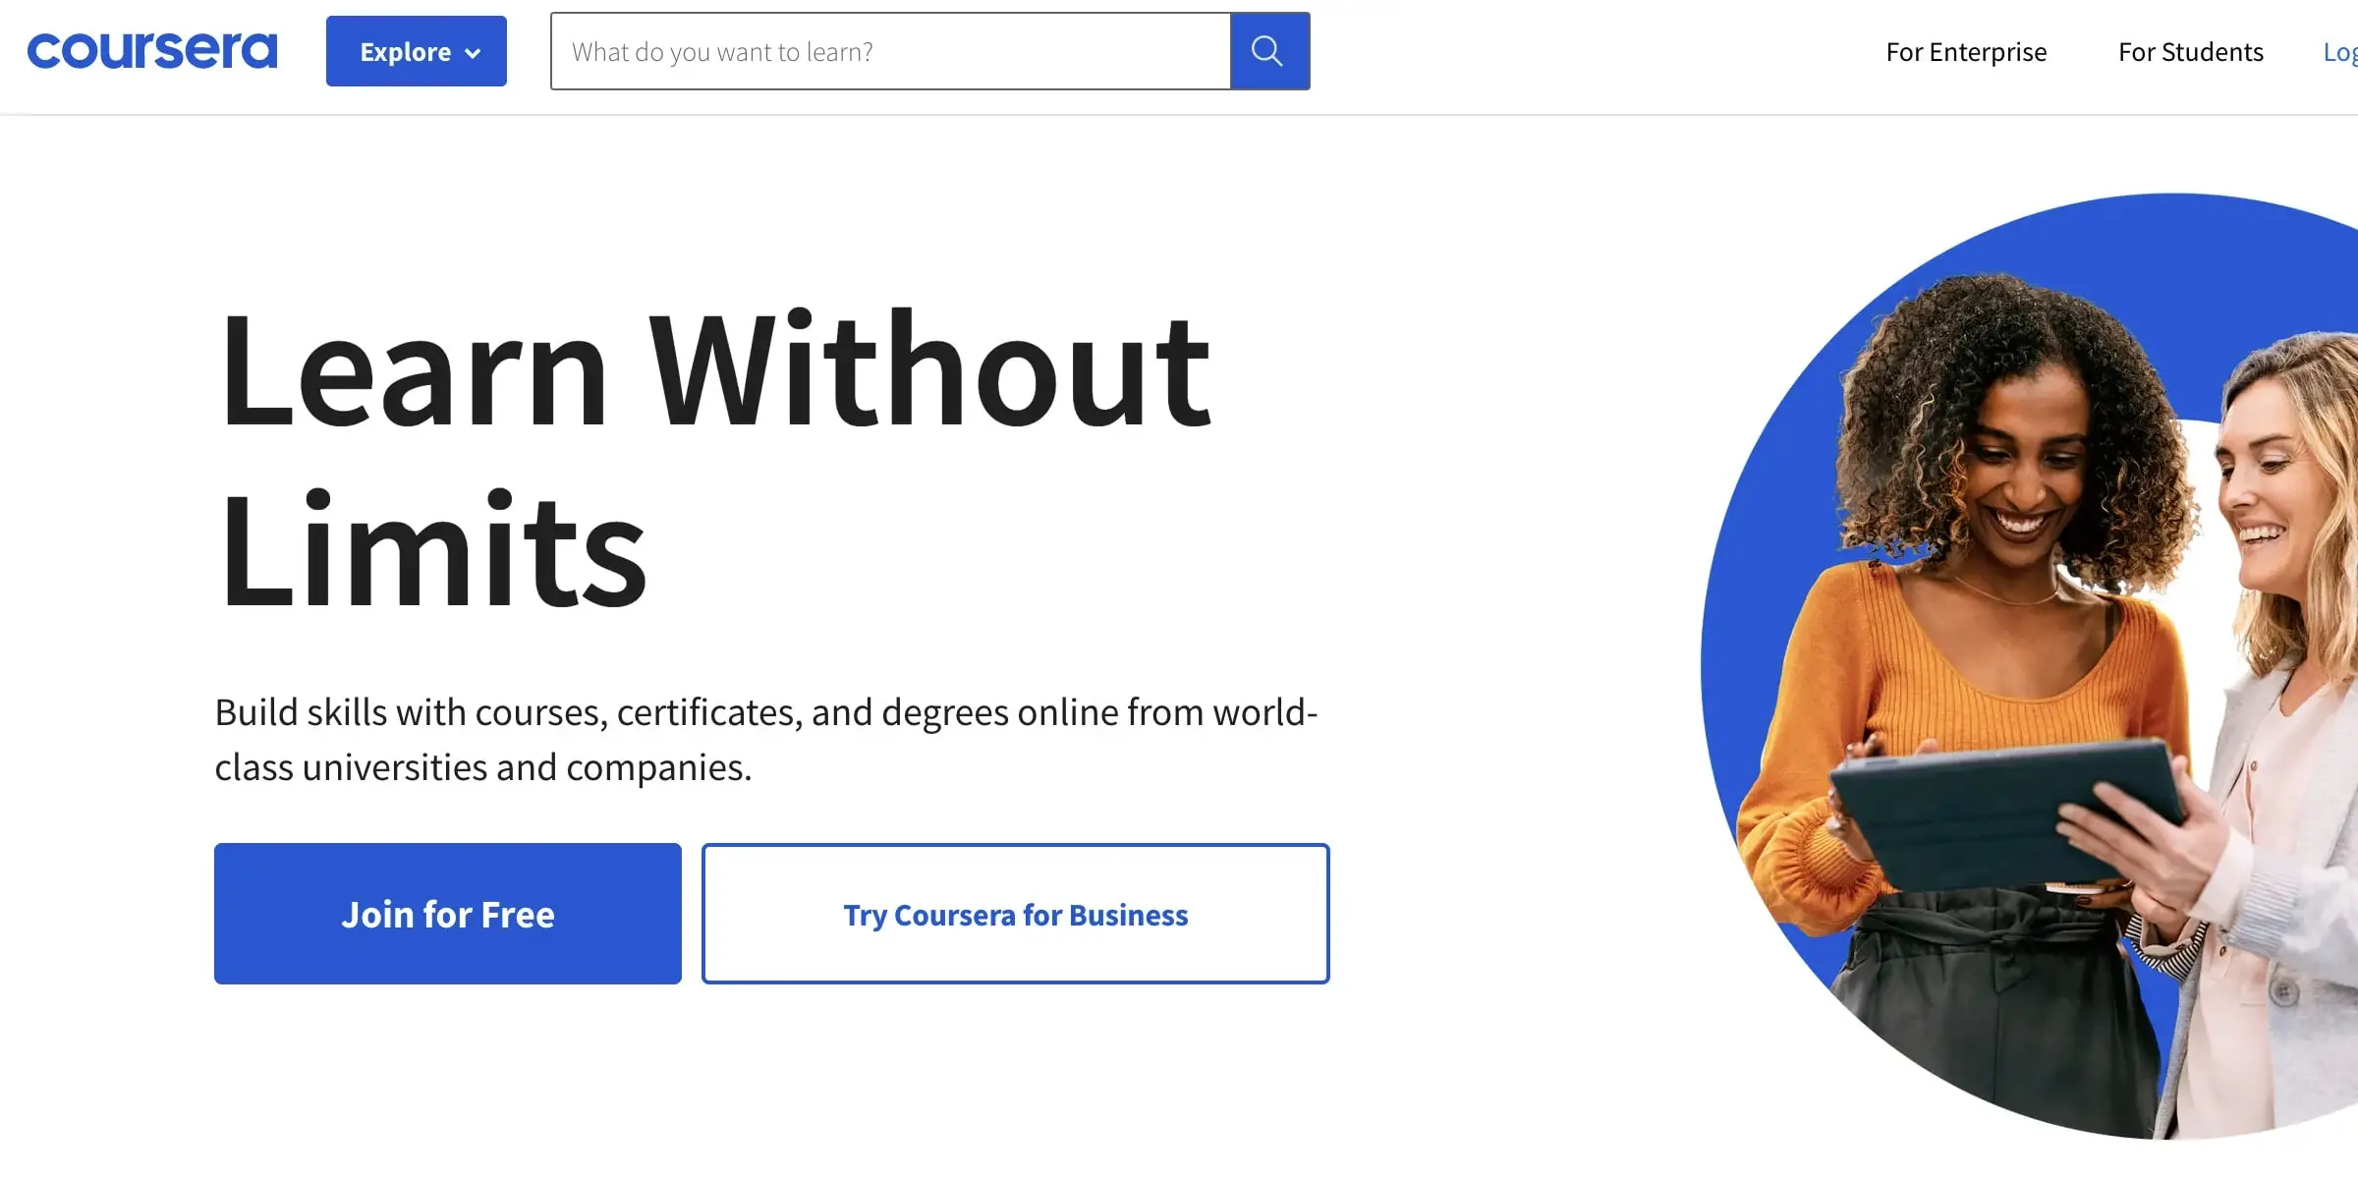This screenshot has width=2358, height=1179.
Task: Click the Join for Free button
Action: (448, 913)
